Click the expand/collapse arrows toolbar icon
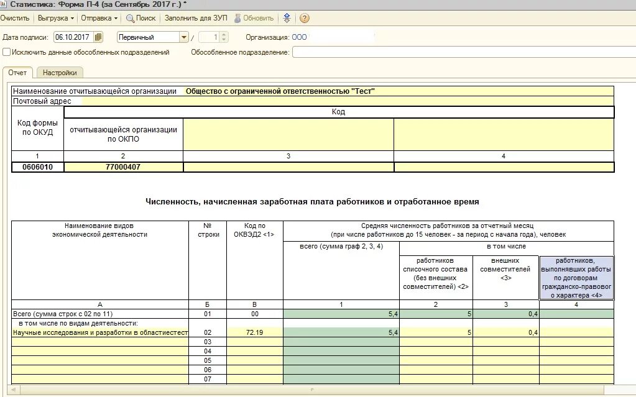The height and width of the screenshot is (397, 636). [287, 18]
